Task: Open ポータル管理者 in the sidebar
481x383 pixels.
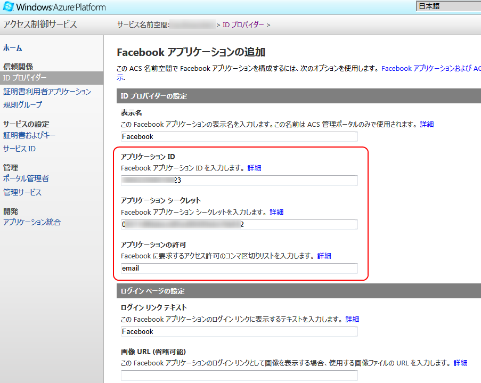Action: click(x=26, y=178)
